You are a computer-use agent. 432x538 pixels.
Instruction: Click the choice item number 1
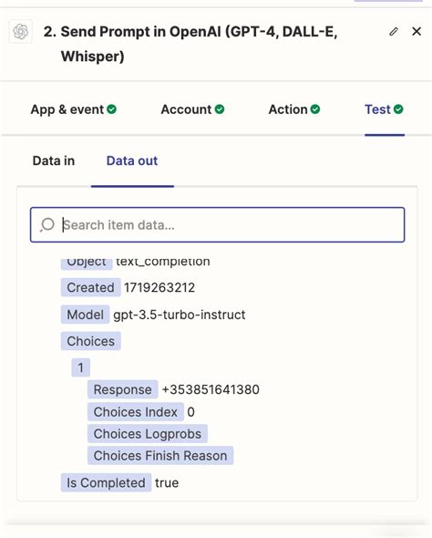(80, 367)
